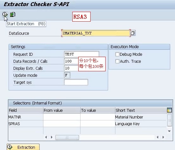Screen dimensions: 175x150
Task: Click the Request ID label
Action: coord(23,54)
